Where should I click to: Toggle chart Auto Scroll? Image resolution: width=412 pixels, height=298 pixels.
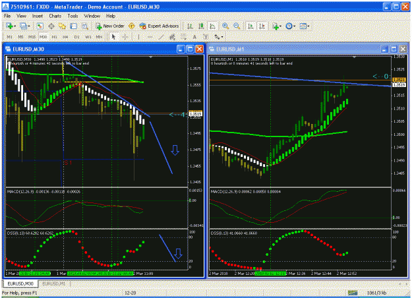pyautogui.click(x=251, y=26)
